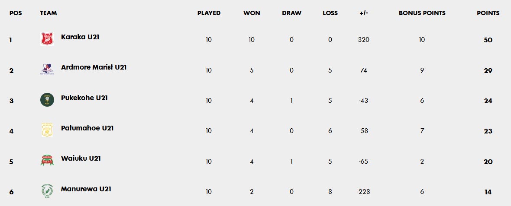Click the Manurewa U21 club emblem
The image size is (511, 206).
[47, 191]
